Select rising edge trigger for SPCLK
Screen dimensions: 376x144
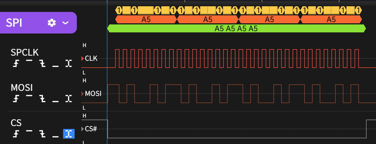pyautogui.click(x=16, y=64)
